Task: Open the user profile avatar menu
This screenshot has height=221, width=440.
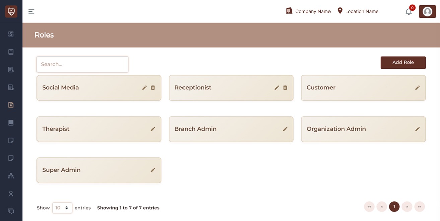Action: point(427,12)
